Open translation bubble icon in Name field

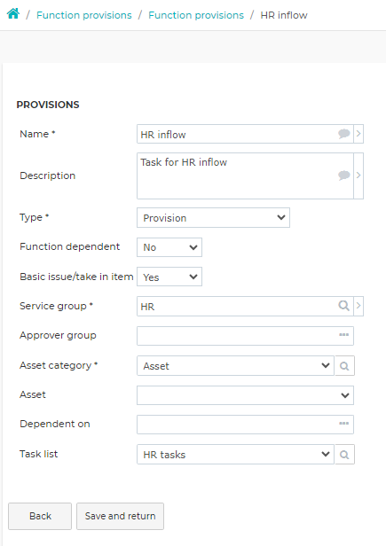(343, 134)
